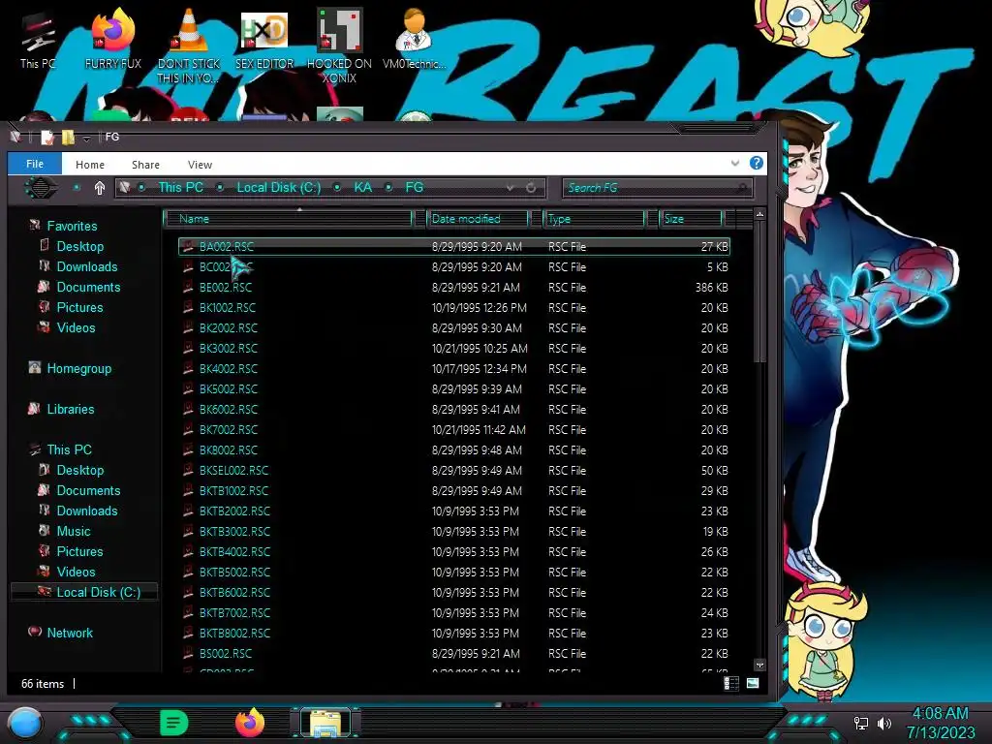Open the This PC desktop icon
This screenshot has width=992, height=744.
38,41
